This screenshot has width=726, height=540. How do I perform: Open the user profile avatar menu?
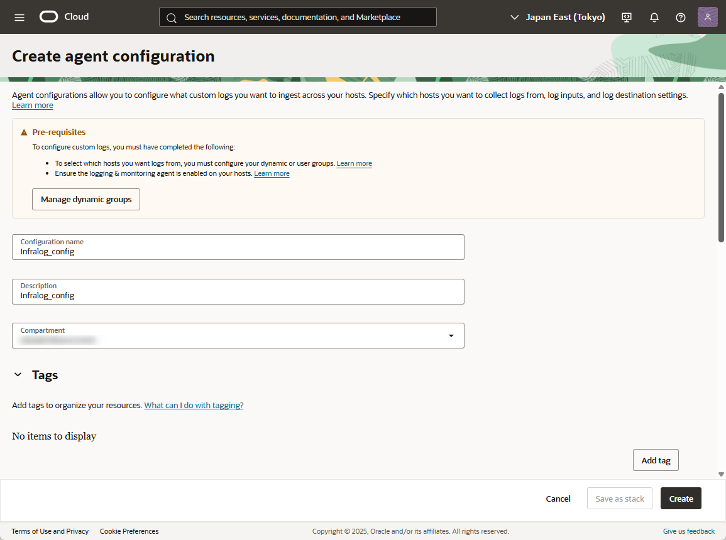pos(707,17)
